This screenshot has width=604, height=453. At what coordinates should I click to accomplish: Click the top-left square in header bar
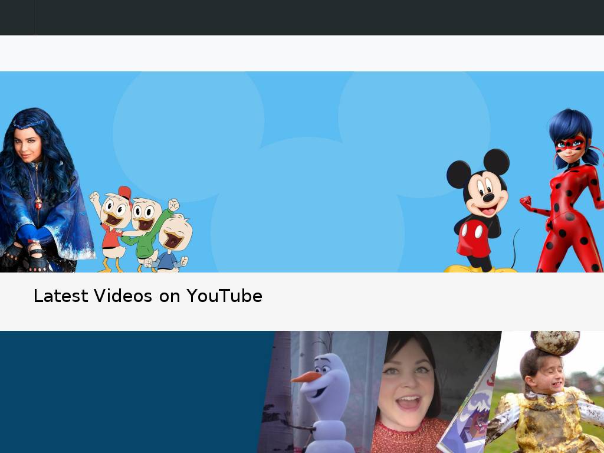point(17,18)
